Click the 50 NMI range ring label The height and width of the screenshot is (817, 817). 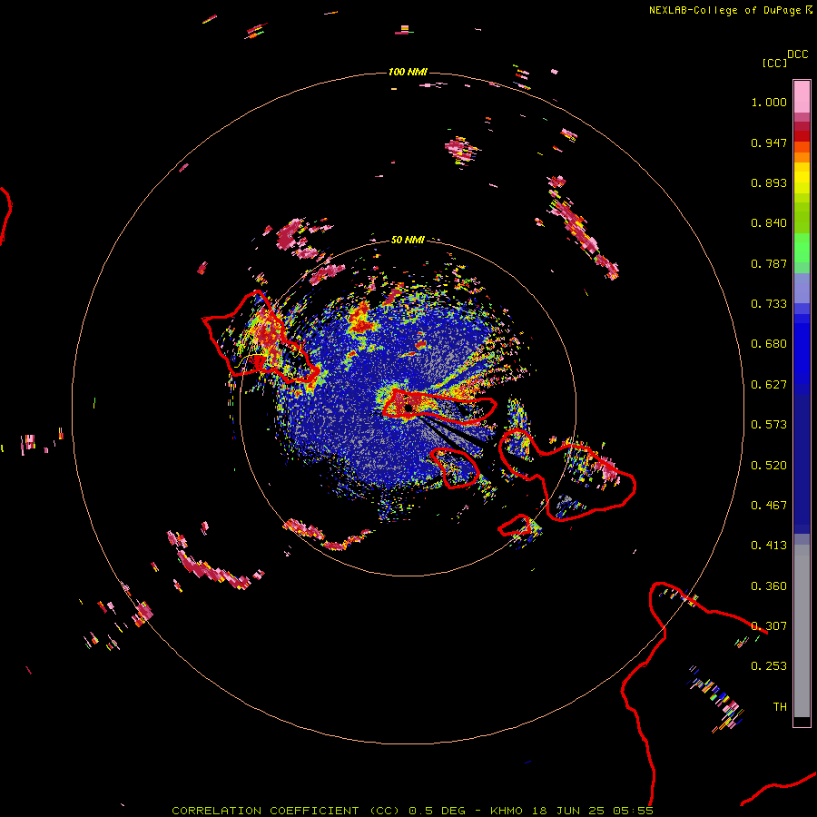(x=408, y=240)
